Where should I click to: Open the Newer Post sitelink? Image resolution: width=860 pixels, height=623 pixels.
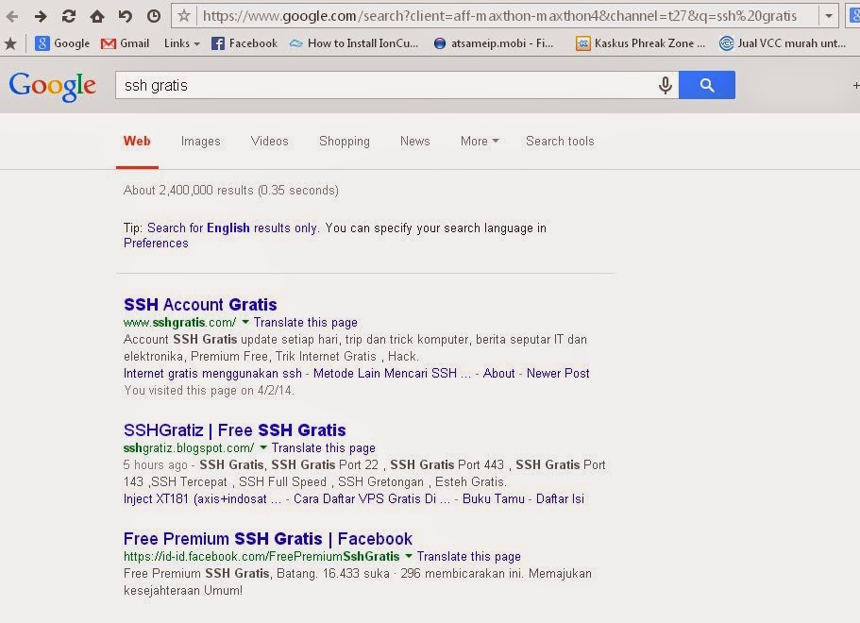(558, 374)
